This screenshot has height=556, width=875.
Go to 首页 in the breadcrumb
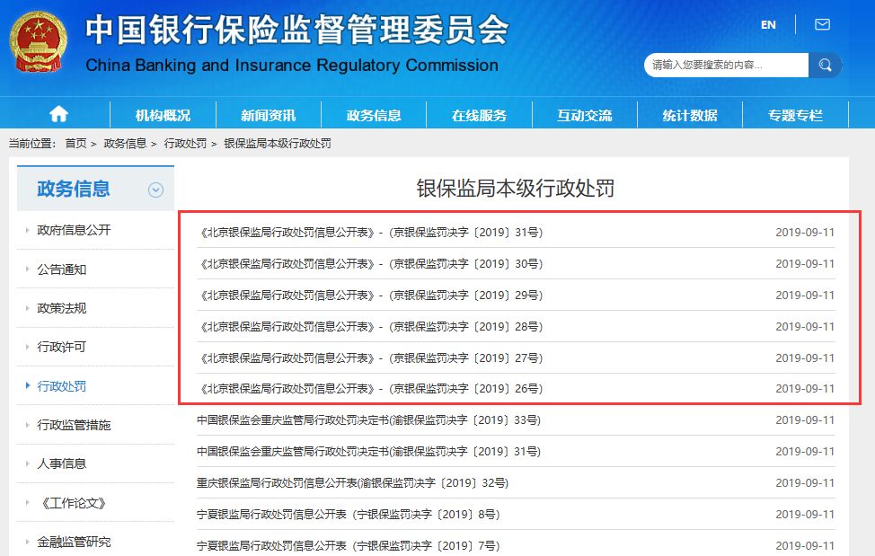75,144
